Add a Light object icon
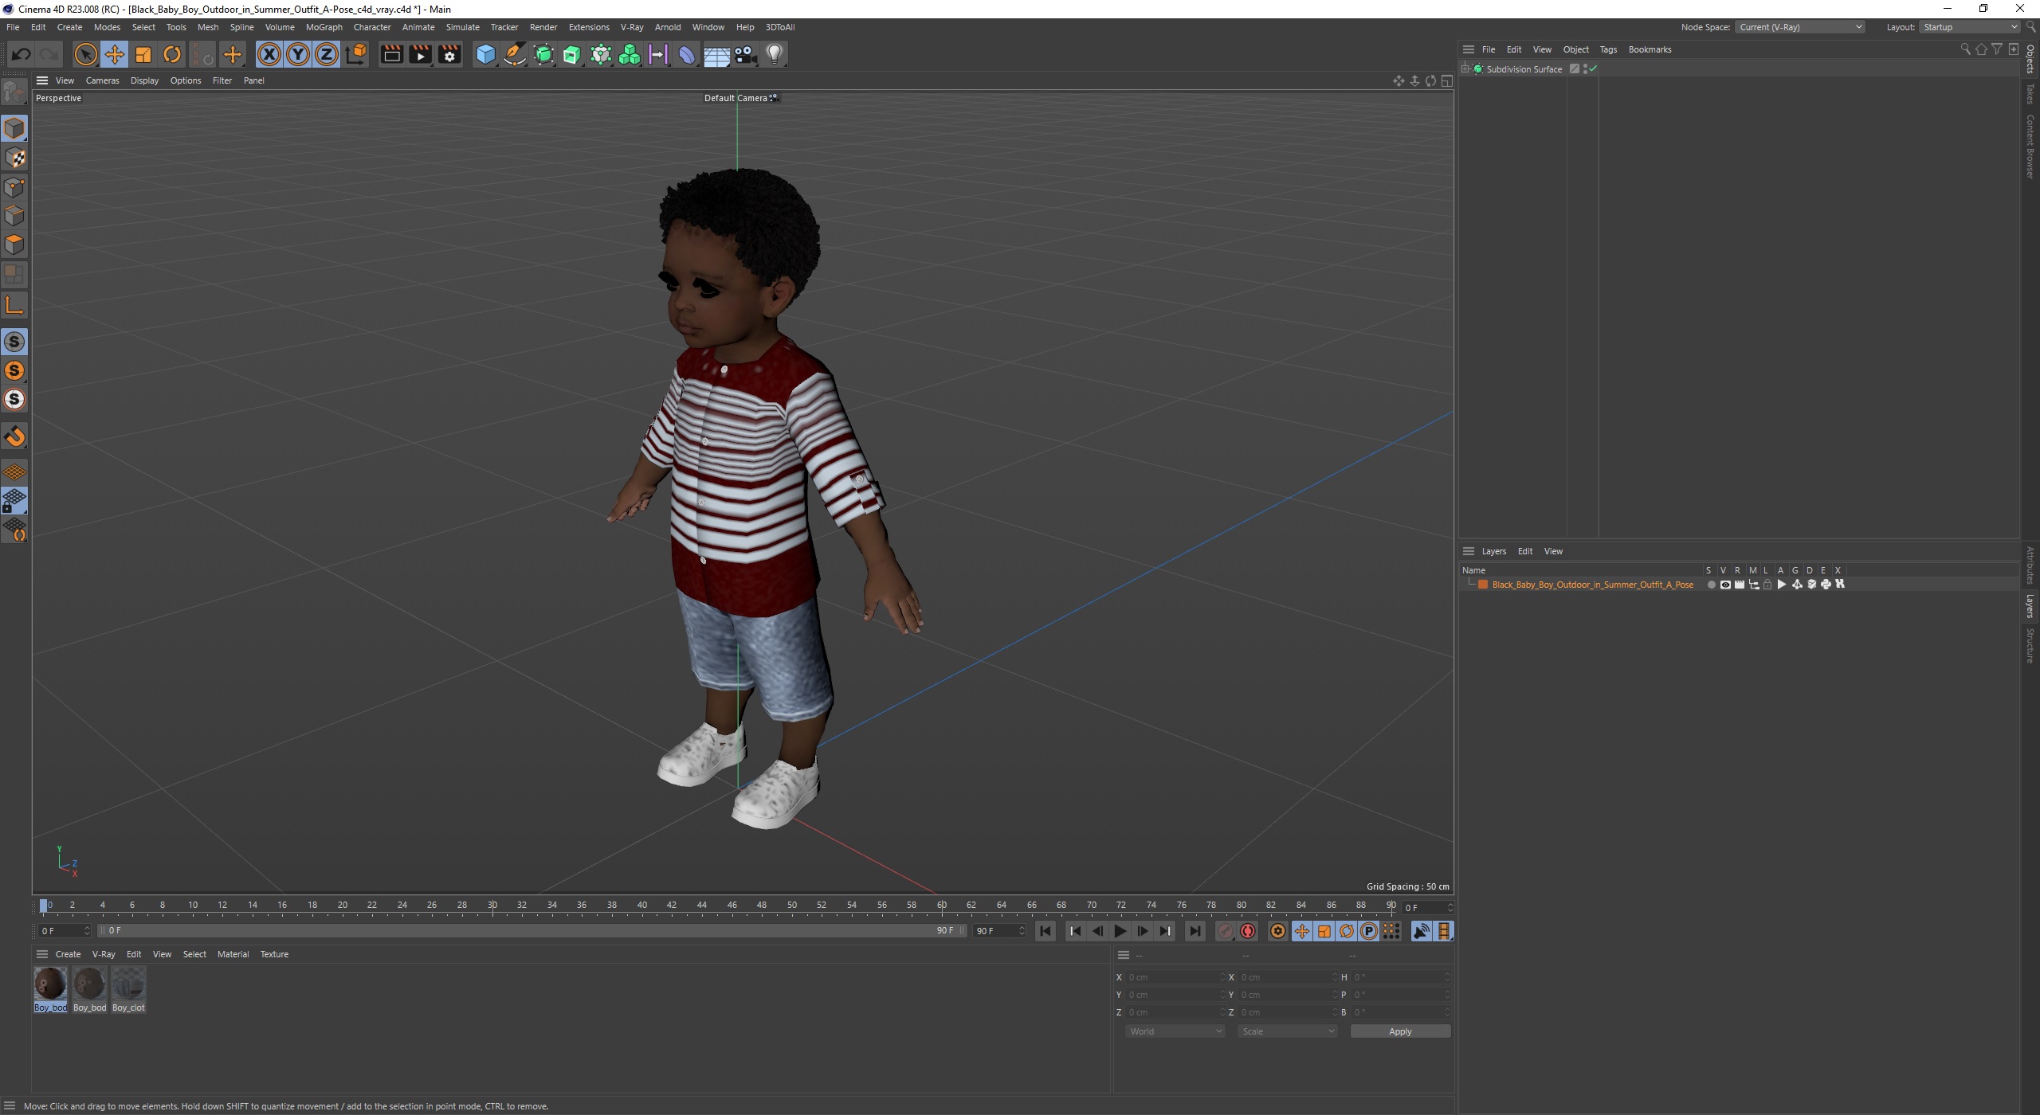Viewport: 2040px width, 1115px height. 774,54
